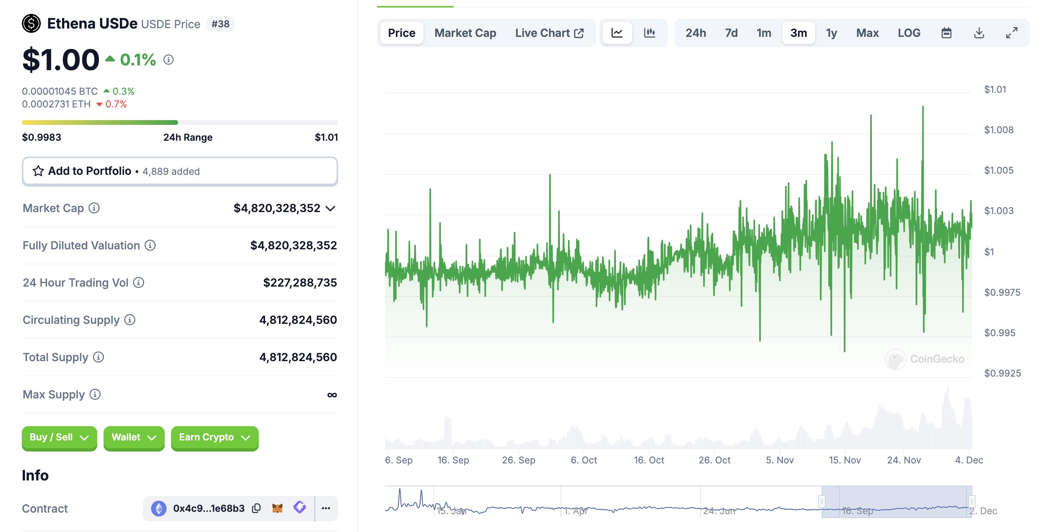Select the 1m time range

coord(764,33)
